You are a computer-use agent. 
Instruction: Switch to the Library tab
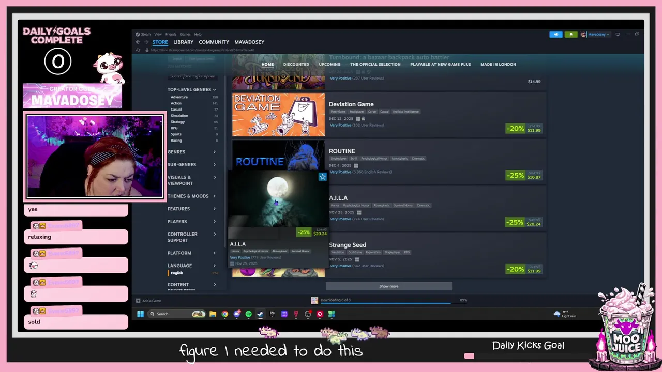(183, 42)
